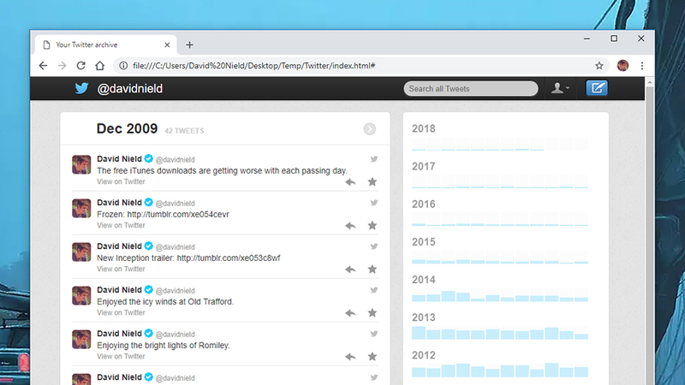Open a new browser tab

(x=189, y=45)
